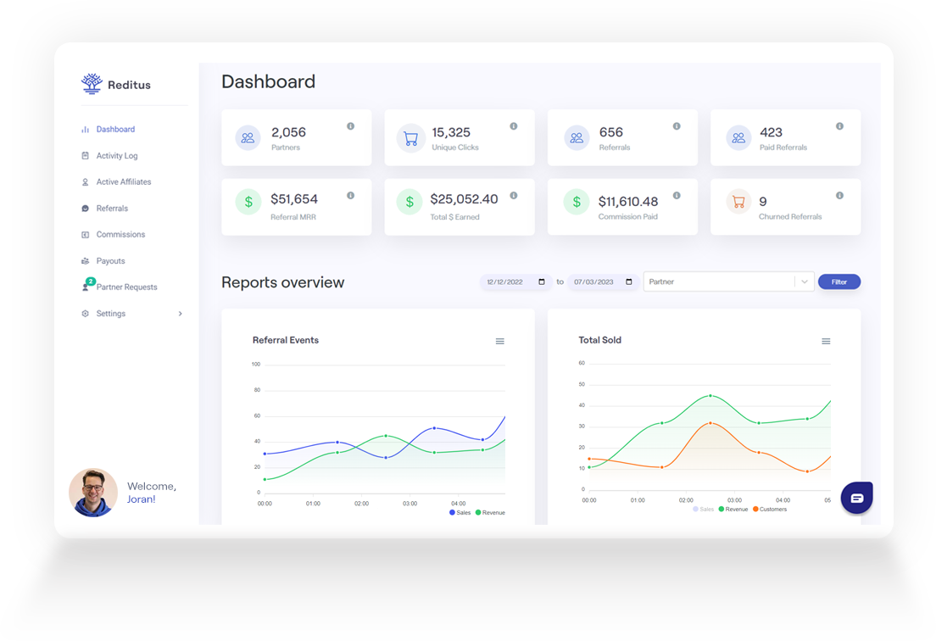This screenshot has width=936, height=641.
Task: Click the Reditus logo link
Action: point(116,84)
